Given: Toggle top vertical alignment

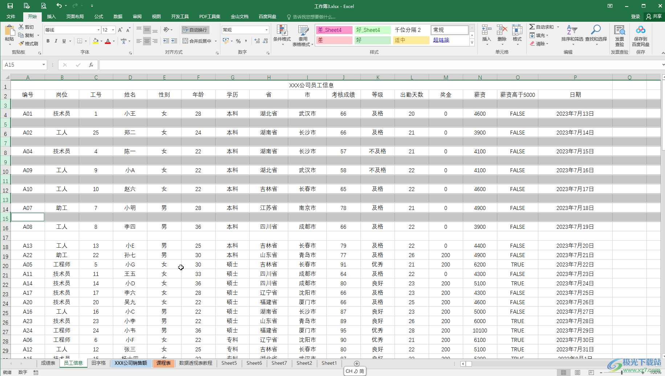Looking at the screenshot, I should tap(139, 30).
